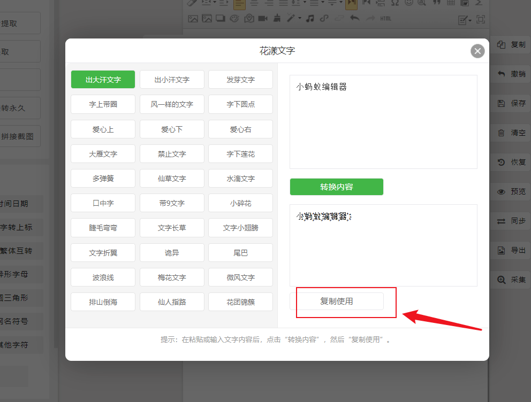Select the 出小汗文字 style option
This screenshot has height=402, width=531.
click(172, 80)
